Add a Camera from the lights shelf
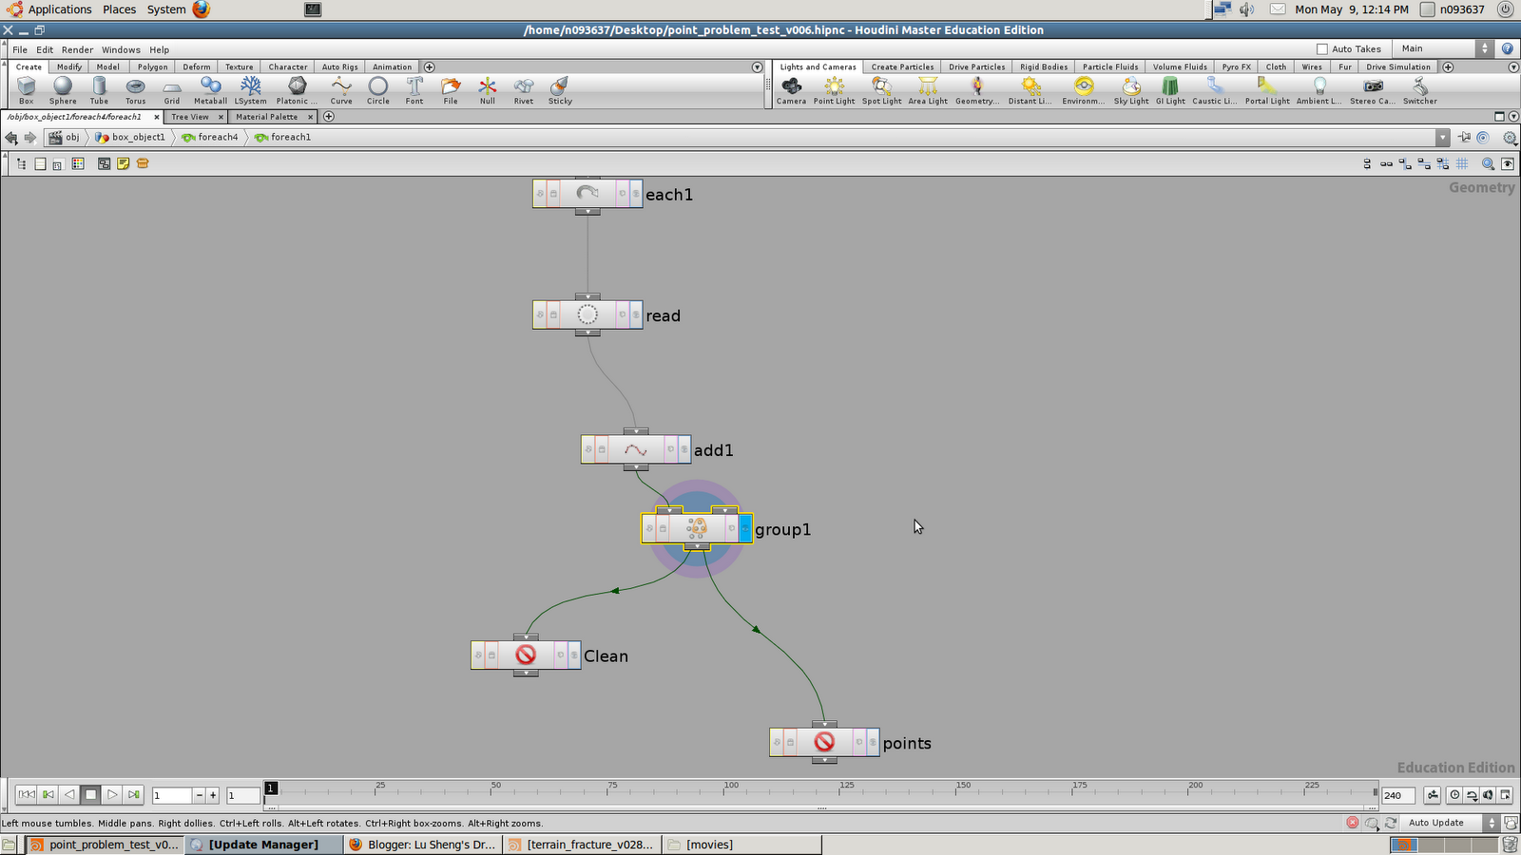Image resolution: width=1521 pixels, height=855 pixels. pyautogui.click(x=791, y=90)
